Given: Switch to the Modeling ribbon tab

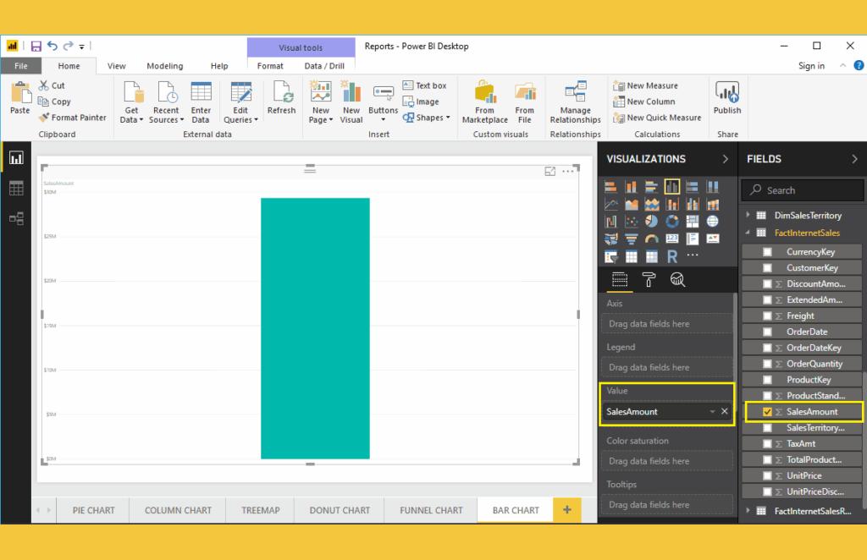Looking at the screenshot, I should pos(165,66).
